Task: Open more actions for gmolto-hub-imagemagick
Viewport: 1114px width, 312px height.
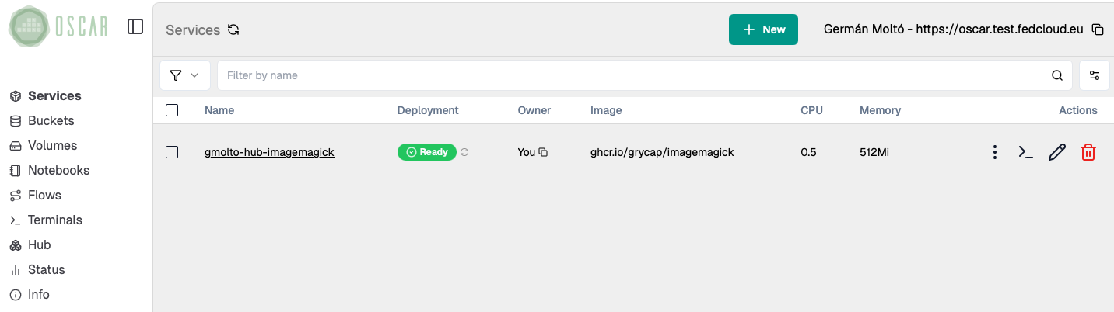Action: coord(994,152)
